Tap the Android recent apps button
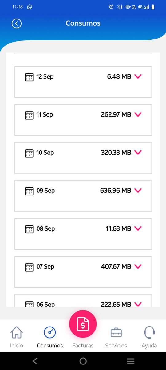 [x=131, y=361]
